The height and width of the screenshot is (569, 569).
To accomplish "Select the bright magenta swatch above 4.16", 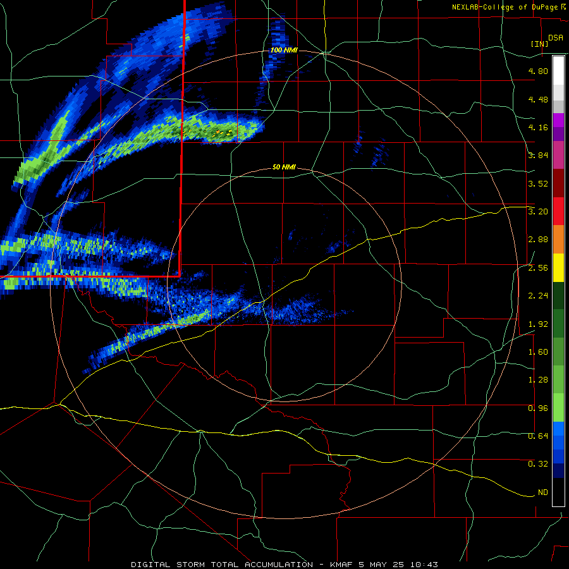I will 558,120.
